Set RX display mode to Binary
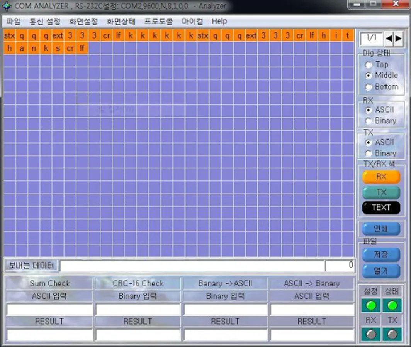 click(369, 121)
